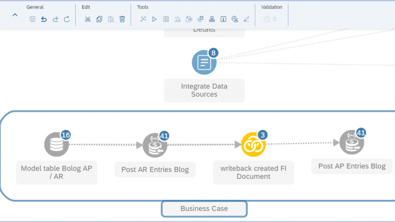Image resolution: width=395 pixels, height=222 pixels.
Task: Select the Integrate Data Sources node icon
Action: point(204,62)
